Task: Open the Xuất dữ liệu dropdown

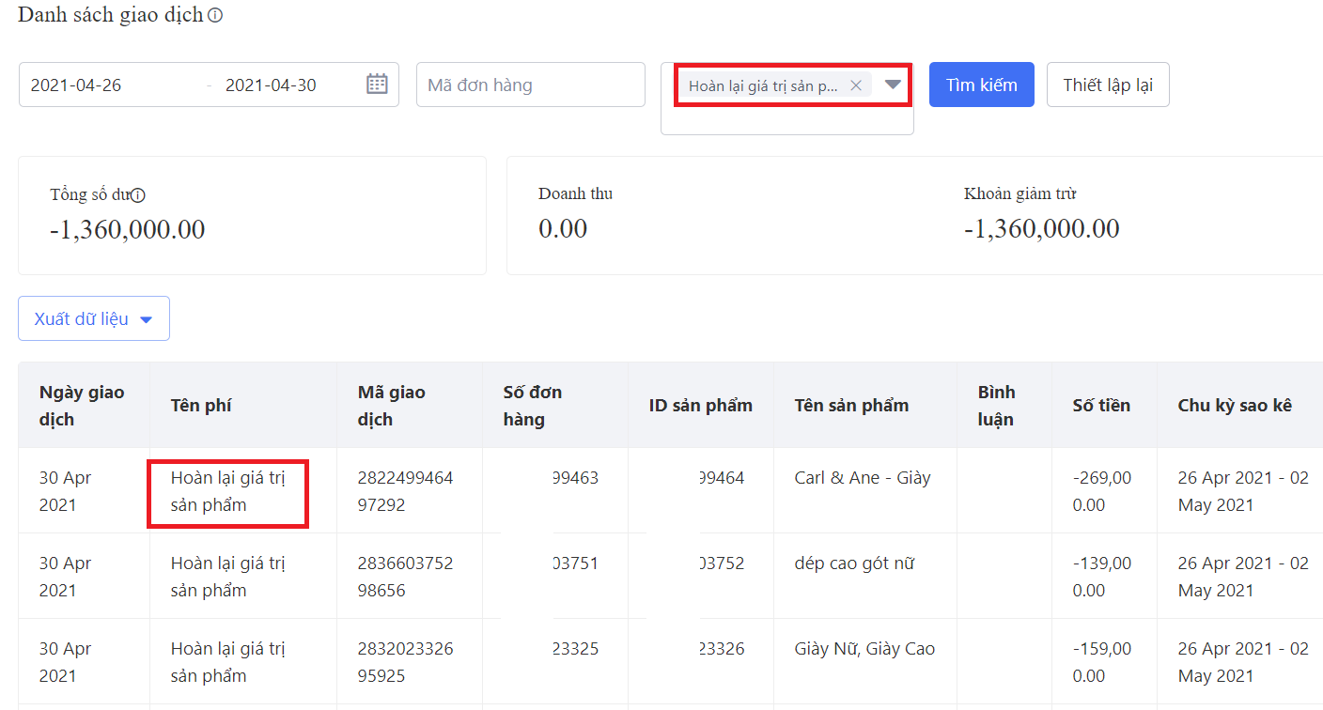Action: click(x=94, y=318)
